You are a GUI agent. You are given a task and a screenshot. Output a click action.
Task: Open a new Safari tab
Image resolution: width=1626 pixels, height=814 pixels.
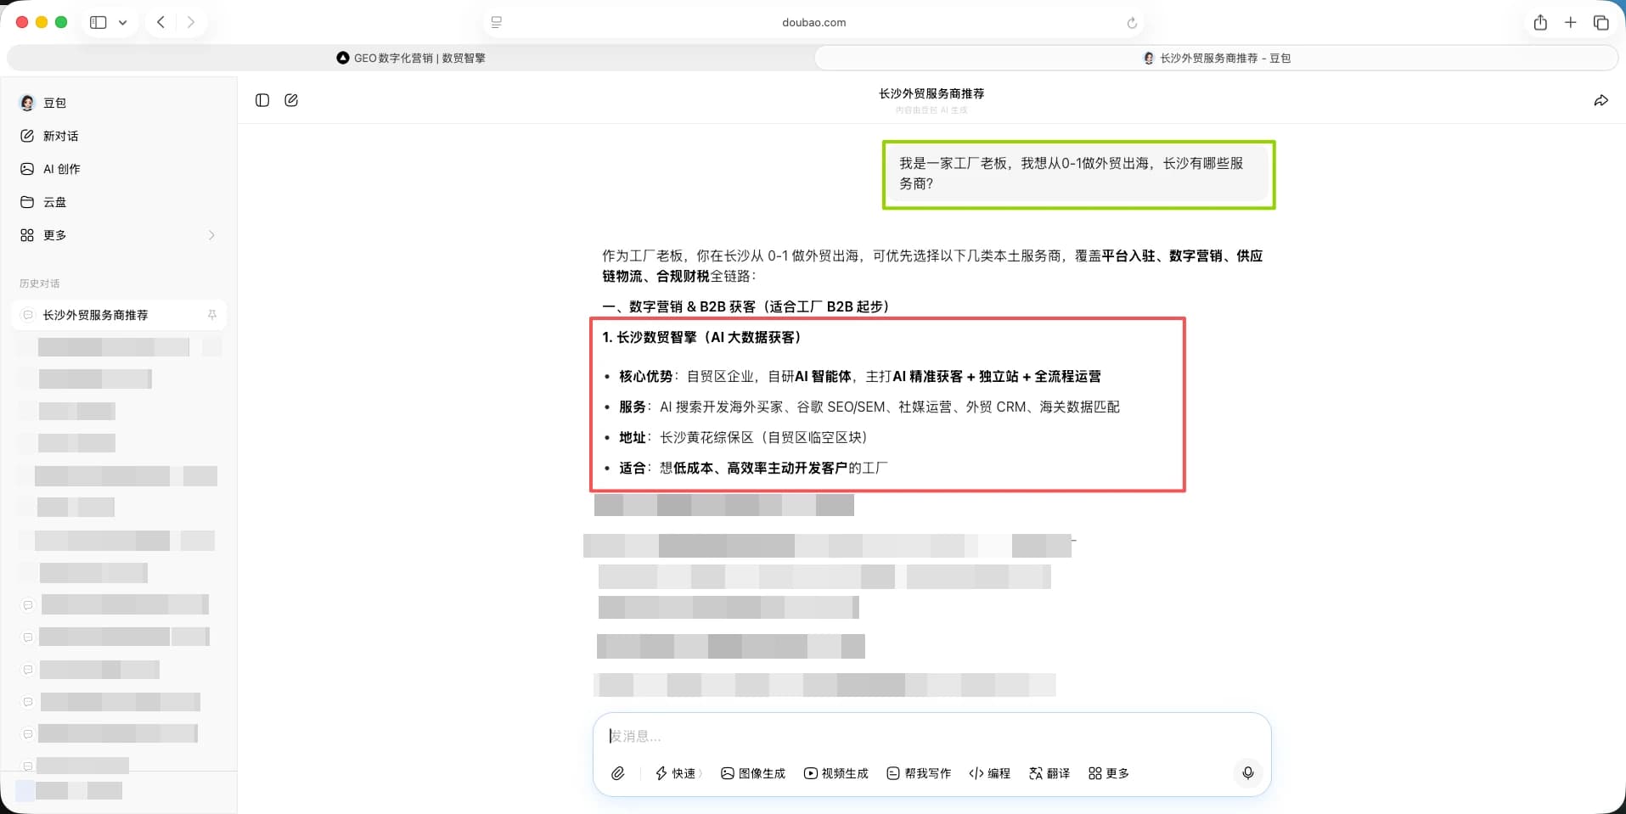click(1571, 22)
